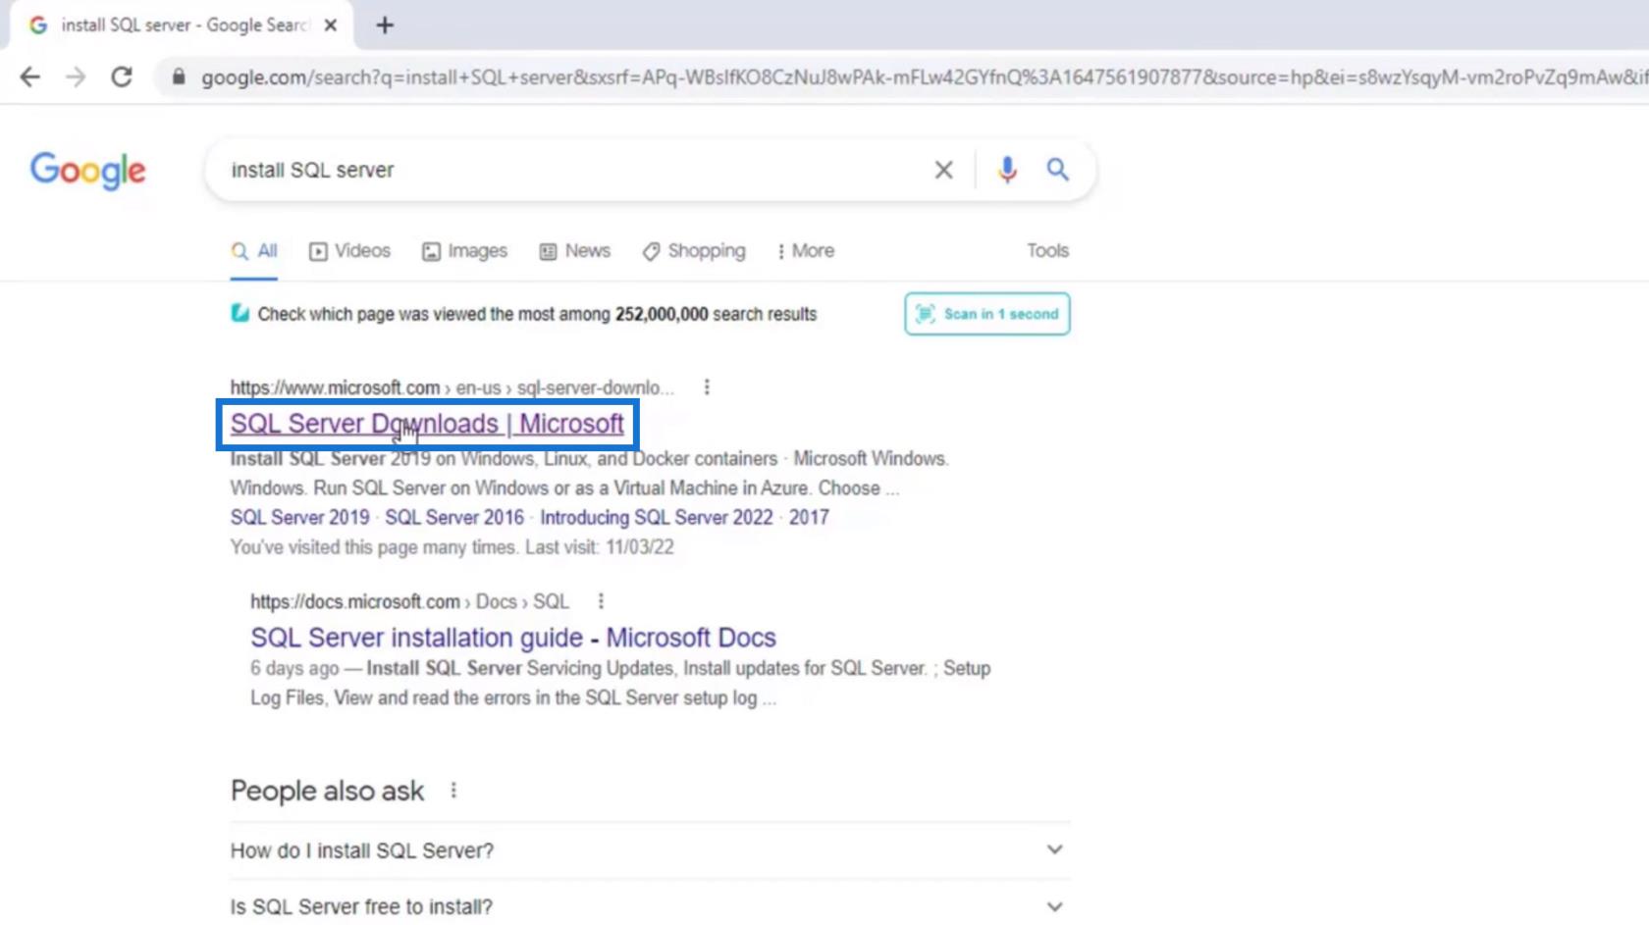1649x925 pixels.
Task: Click the magnifier search icon
Action: pyautogui.click(x=1057, y=170)
